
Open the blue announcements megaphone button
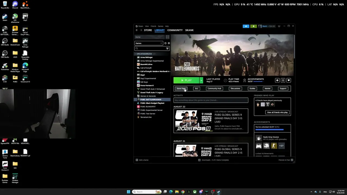(246, 26)
